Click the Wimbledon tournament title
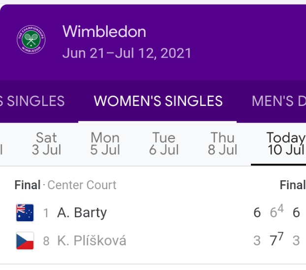Screen dimensions: 306x270 click(x=104, y=32)
